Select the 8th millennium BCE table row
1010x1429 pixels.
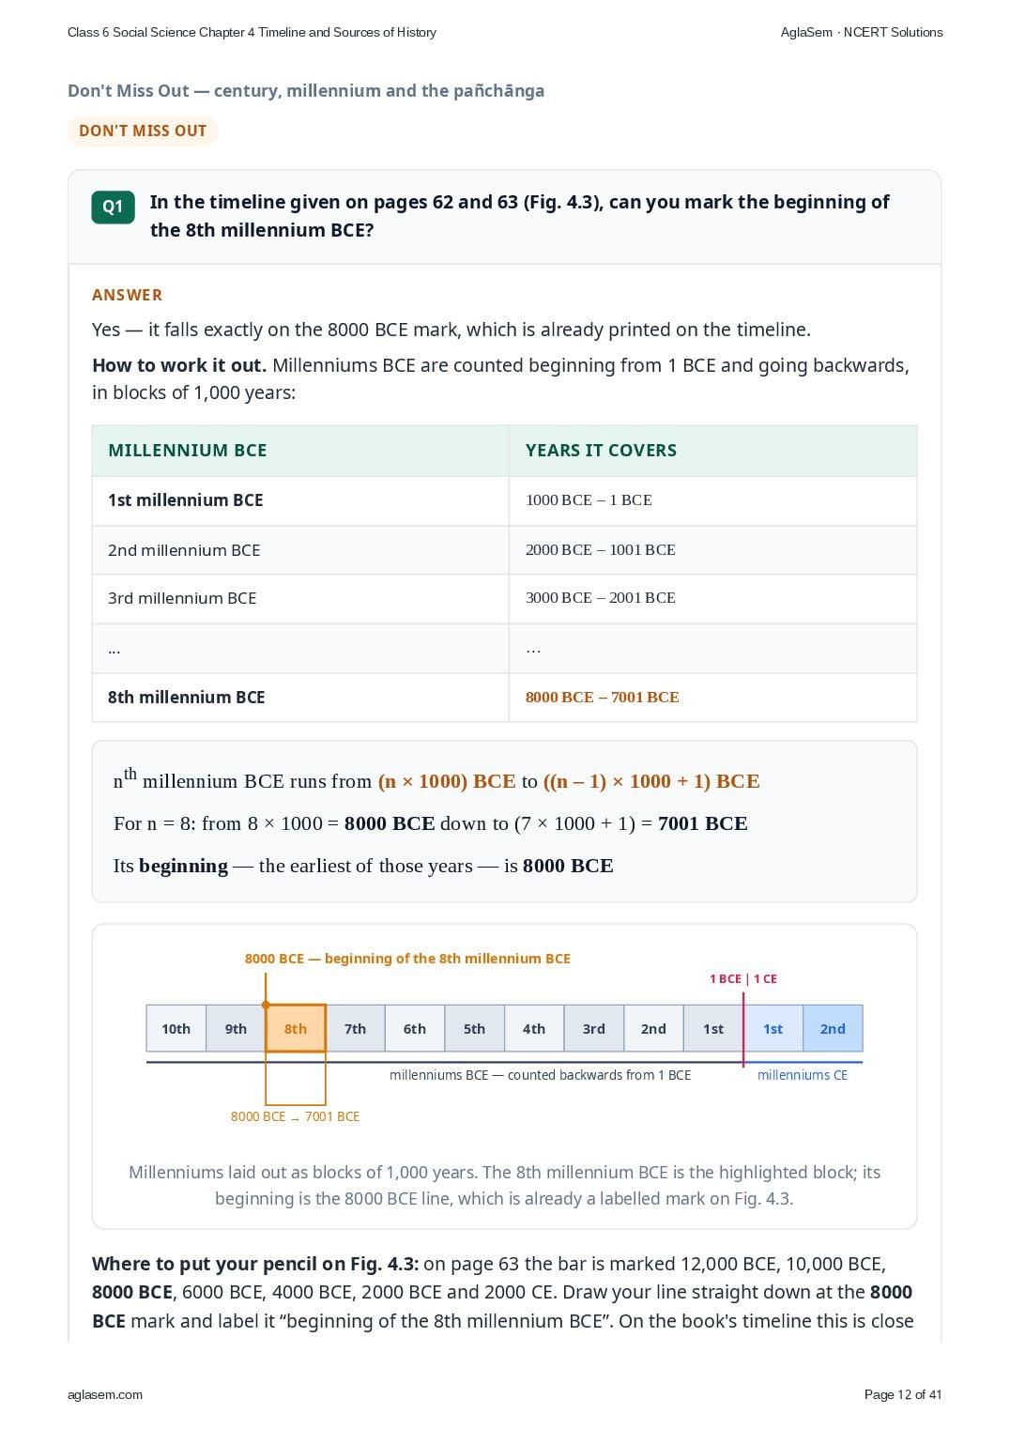[x=504, y=698]
